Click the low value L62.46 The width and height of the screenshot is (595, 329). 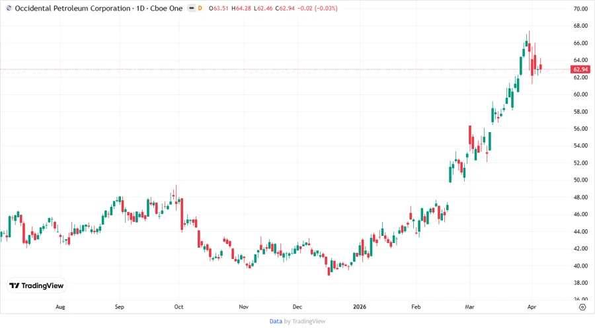(x=263, y=8)
